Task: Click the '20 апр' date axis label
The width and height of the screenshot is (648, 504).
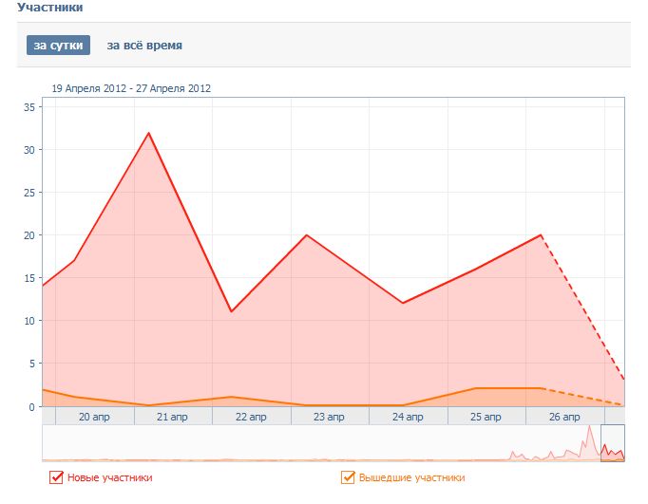Action: tap(92, 417)
